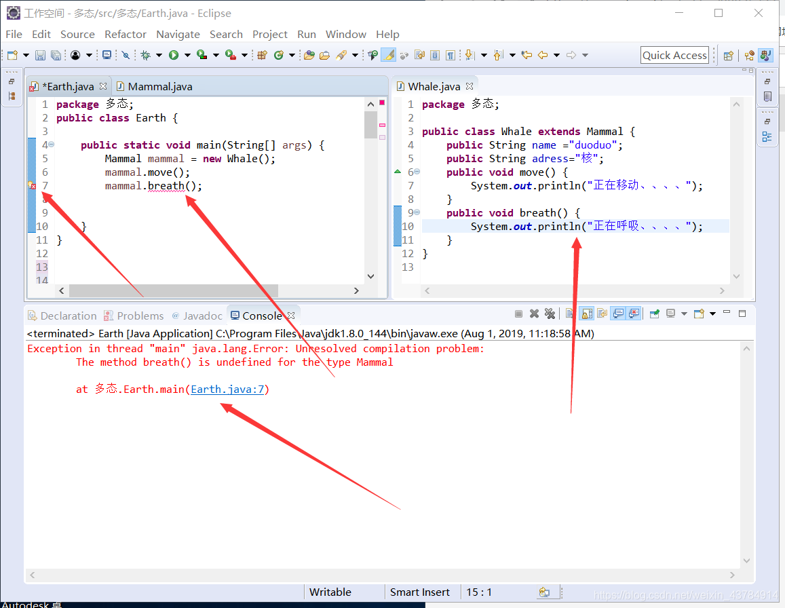Open the Window menu

[x=346, y=34]
